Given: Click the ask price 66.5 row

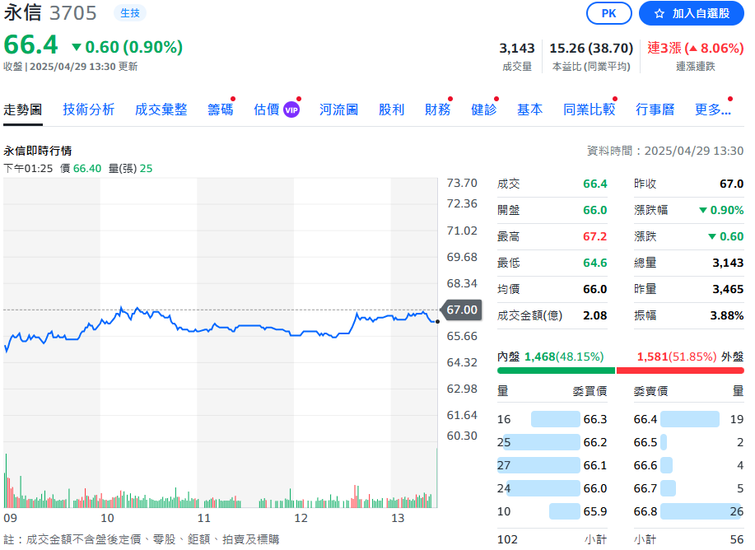Looking at the screenshot, I should [688, 442].
